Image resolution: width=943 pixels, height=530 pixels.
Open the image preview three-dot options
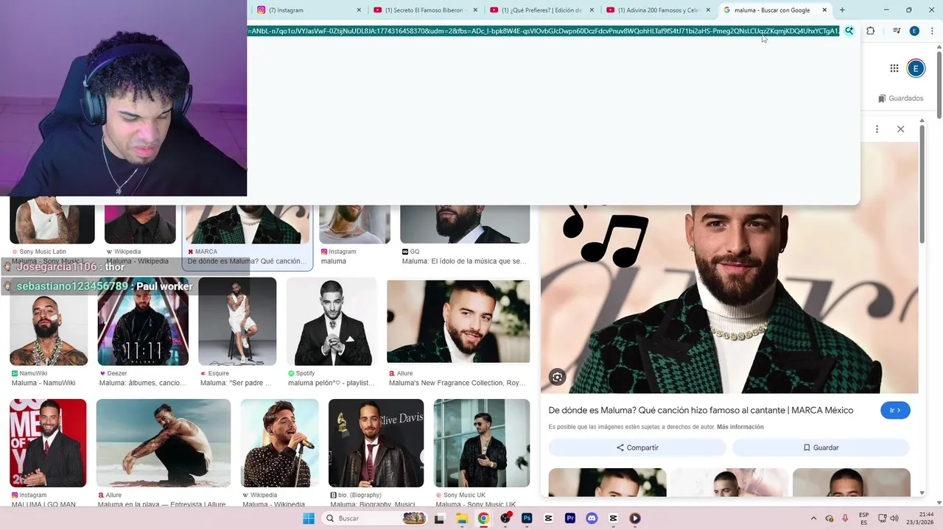coord(877,129)
